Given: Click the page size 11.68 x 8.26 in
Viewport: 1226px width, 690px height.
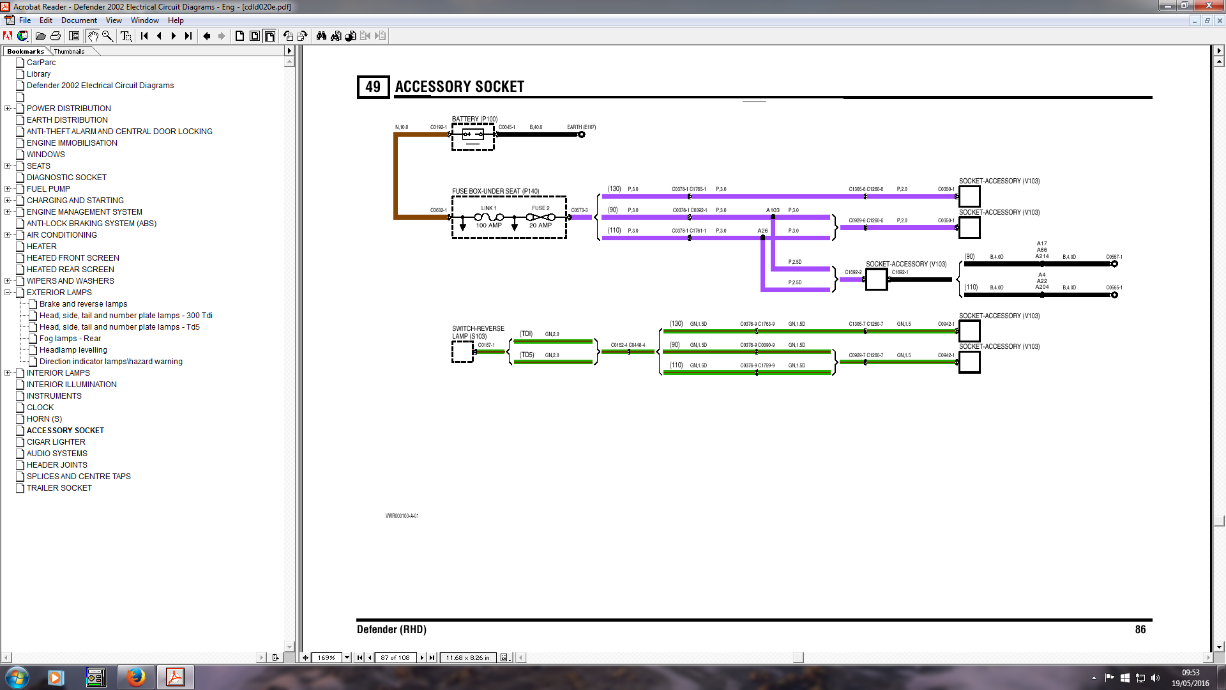Looking at the screenshot, I should coord(468,657).
